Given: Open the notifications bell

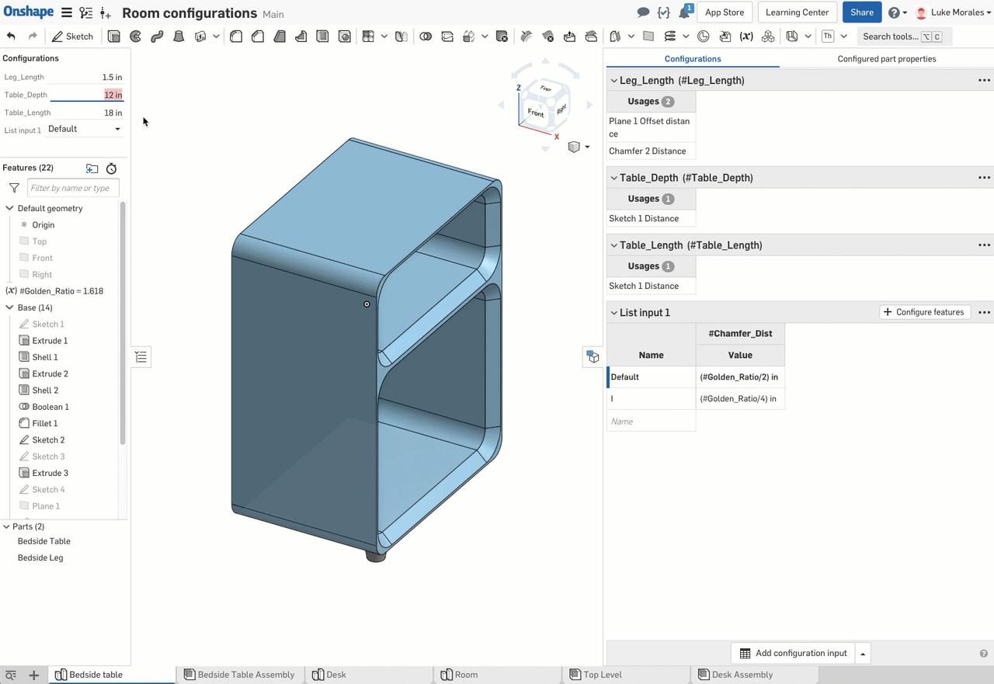Looking at the screenshot, I should [683, 12].
